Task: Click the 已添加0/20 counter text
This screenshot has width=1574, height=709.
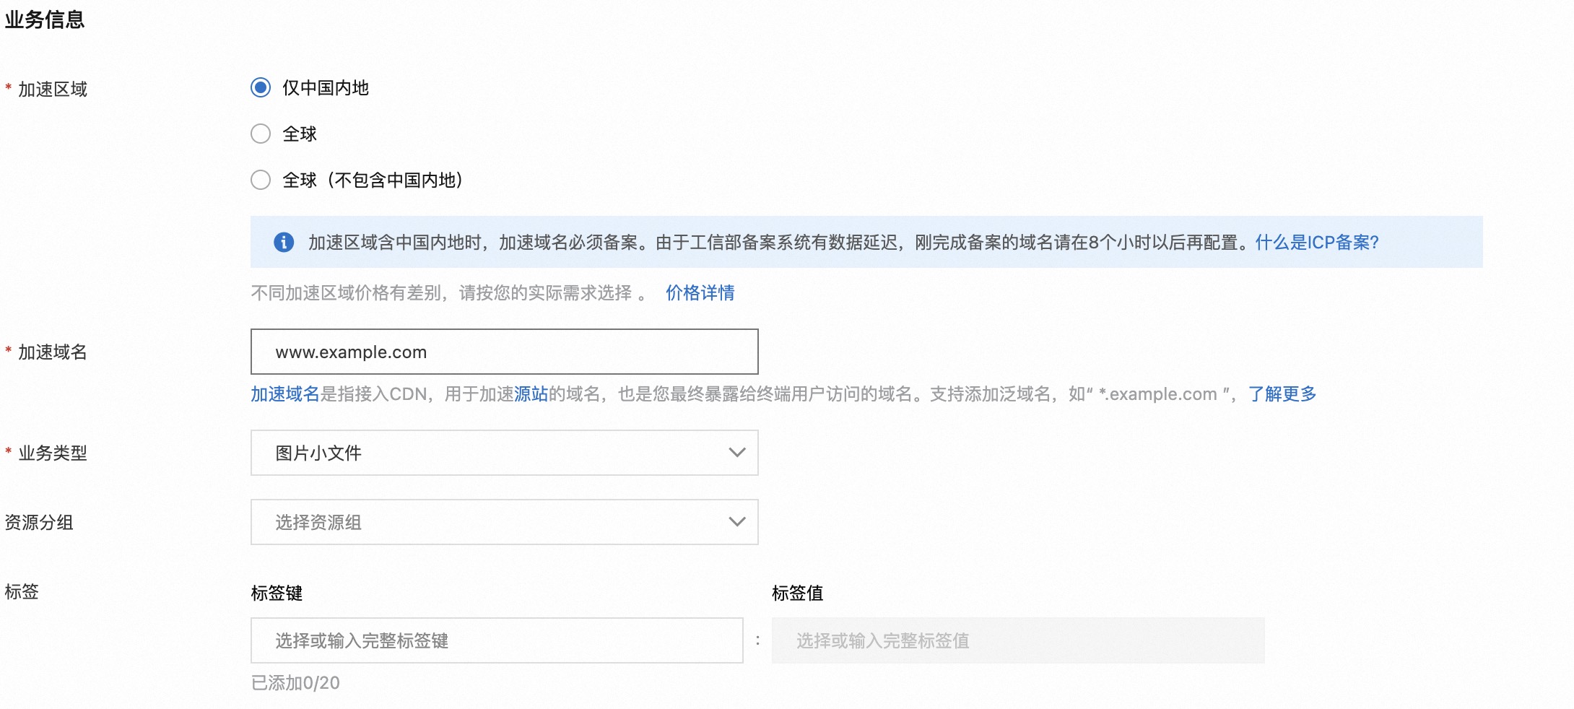Action: (295, 683)
